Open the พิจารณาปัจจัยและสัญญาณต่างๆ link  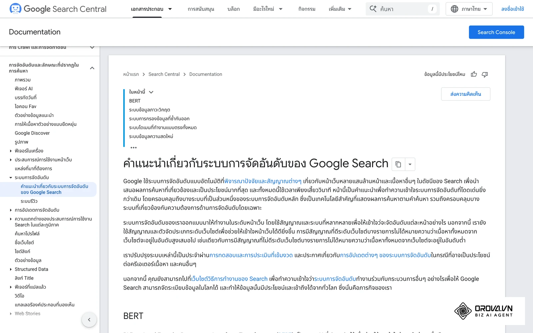(263, 181)
